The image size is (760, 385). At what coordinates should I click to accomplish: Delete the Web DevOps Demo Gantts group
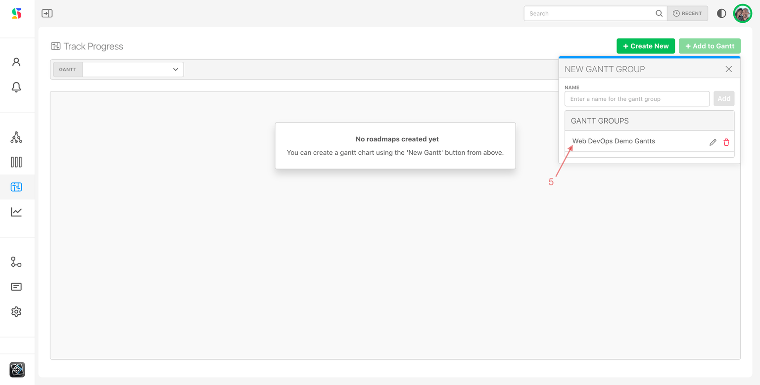coord(726,142)
